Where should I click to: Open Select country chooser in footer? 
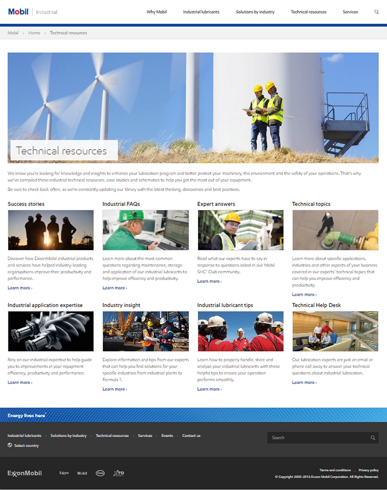coord(26,446)
